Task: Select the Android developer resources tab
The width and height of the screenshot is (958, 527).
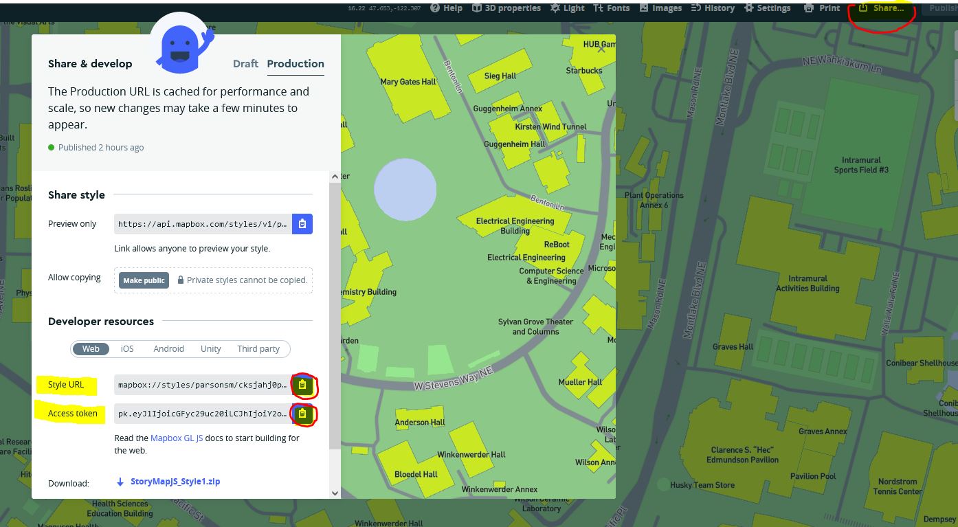Action: 168,349
